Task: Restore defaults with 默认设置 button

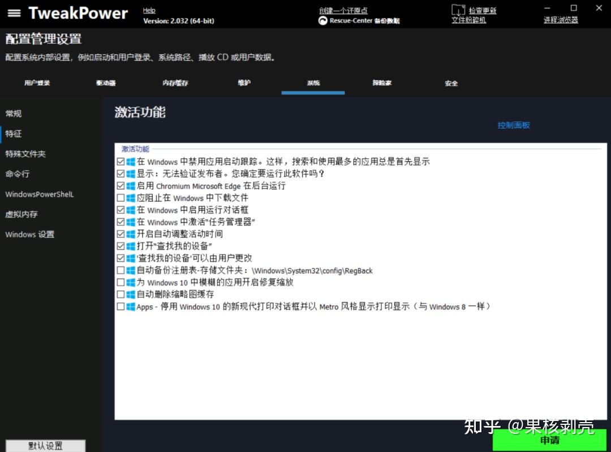Action: click(44, 446)
